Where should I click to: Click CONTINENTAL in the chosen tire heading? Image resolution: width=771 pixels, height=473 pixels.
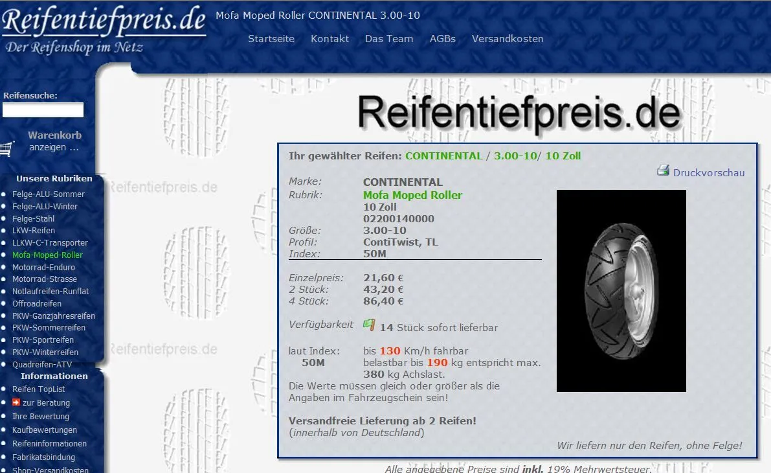click(x=443, y=156)
